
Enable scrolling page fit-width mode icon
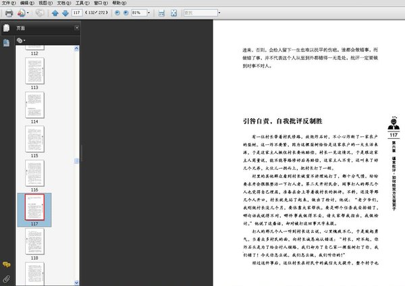(161, 13)
